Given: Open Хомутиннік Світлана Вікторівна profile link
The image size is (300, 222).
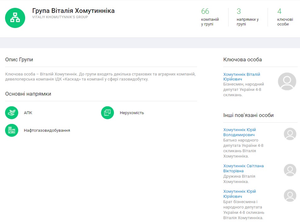Looking at the screenshot, I should coord(243,168).
